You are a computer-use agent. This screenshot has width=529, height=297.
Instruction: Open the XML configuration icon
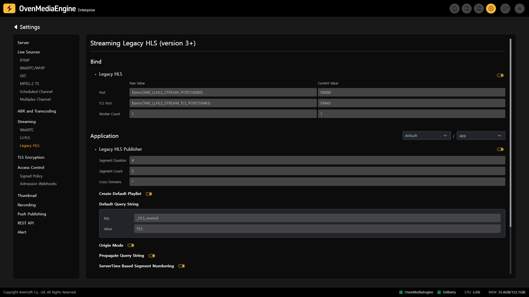[x=479, y=9]
